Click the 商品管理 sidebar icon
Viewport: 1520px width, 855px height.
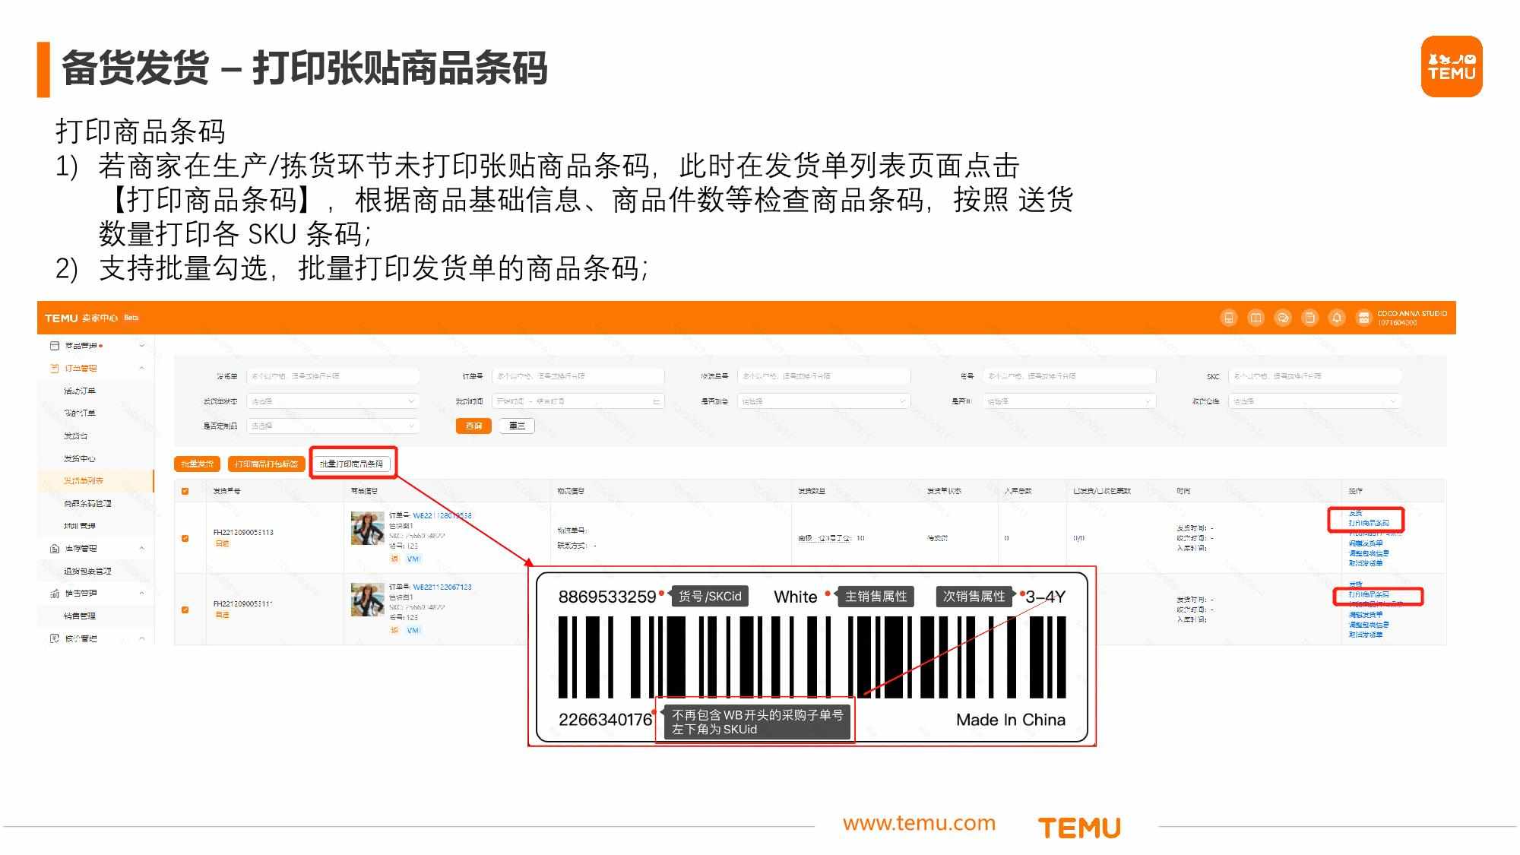[54, 346]
